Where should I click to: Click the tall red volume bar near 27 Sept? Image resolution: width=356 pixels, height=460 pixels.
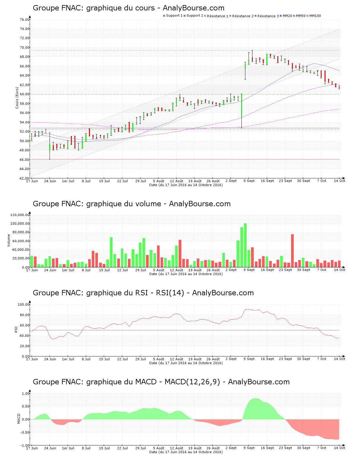coord(292,251)
